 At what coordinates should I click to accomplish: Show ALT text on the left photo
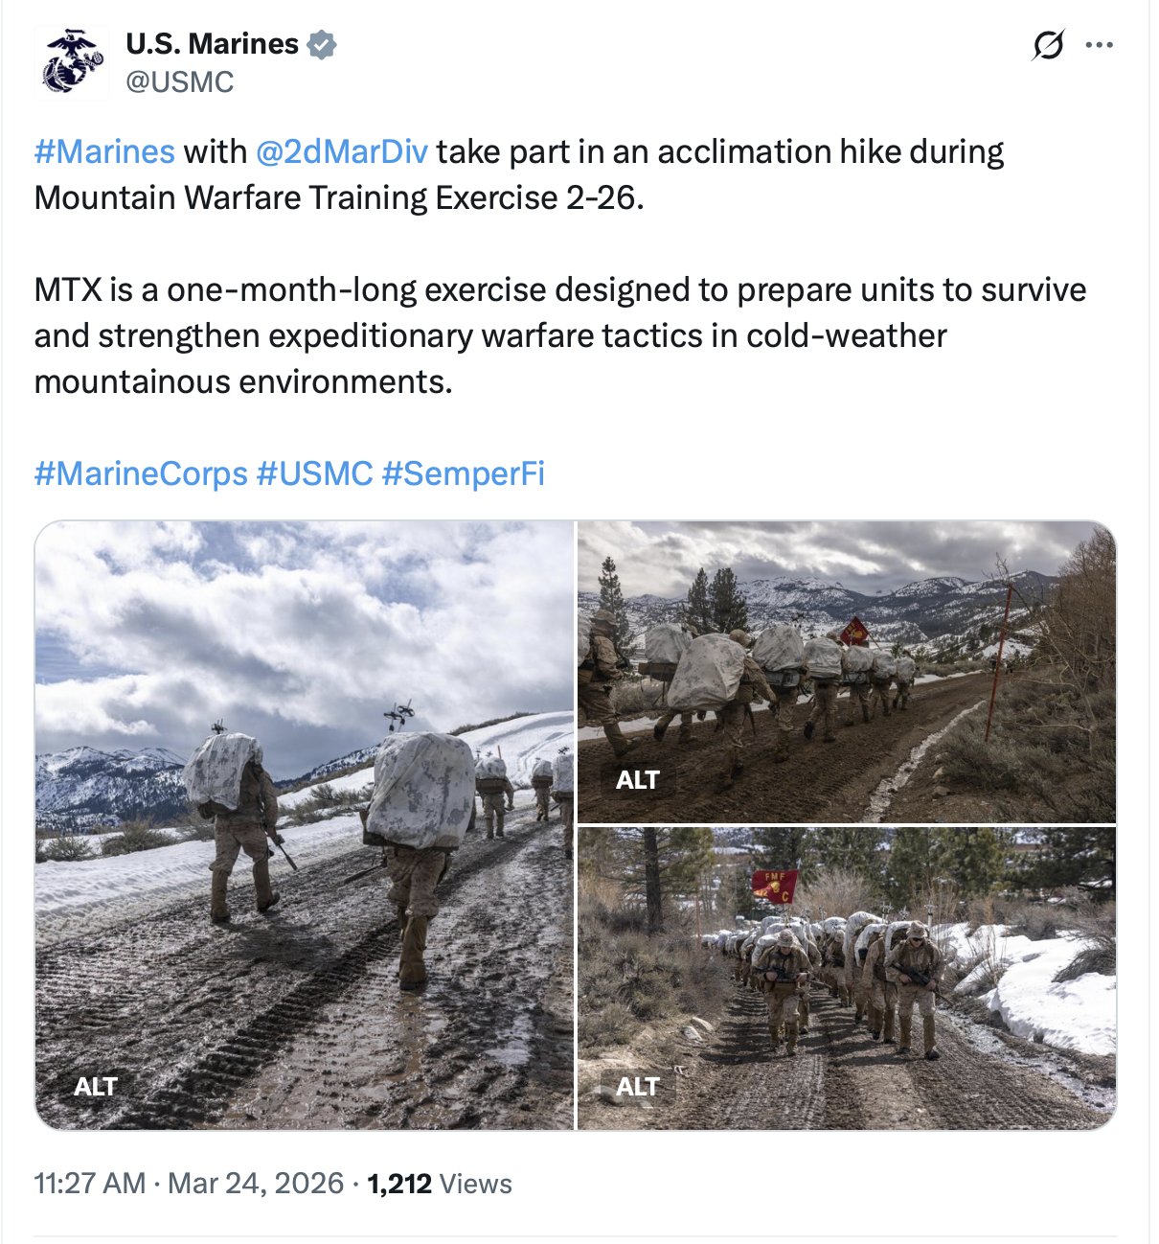click(96, 1086)
